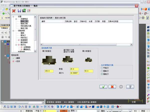
Task: Open the Z depth dropdown arrow
Action: tap(58, 111)
